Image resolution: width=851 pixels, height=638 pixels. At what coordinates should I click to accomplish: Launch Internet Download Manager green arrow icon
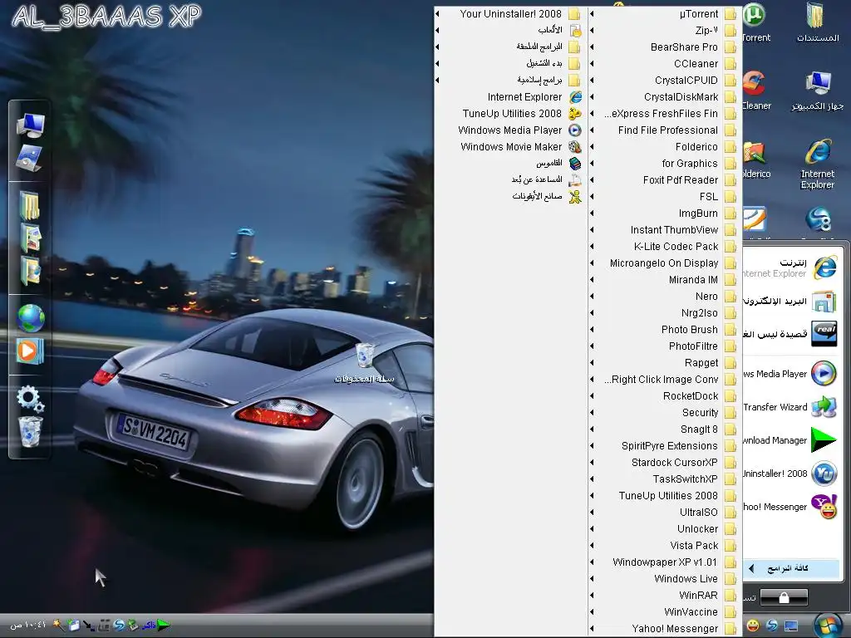click(x=824, y=440)
